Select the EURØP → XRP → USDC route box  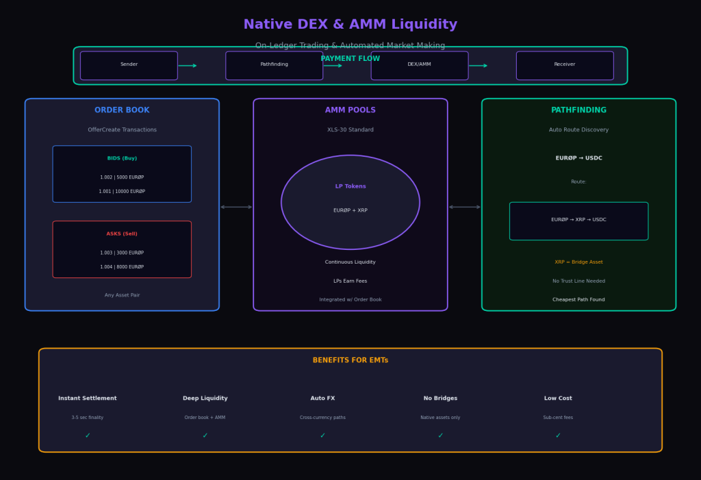tap(578, 220)
